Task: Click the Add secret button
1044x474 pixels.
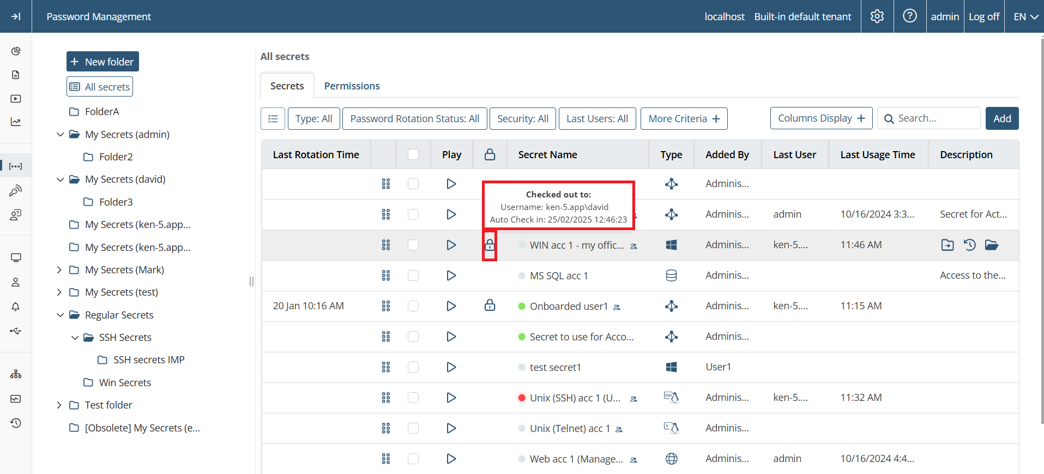Action: pyautogui.click(x=1002, y=118)
